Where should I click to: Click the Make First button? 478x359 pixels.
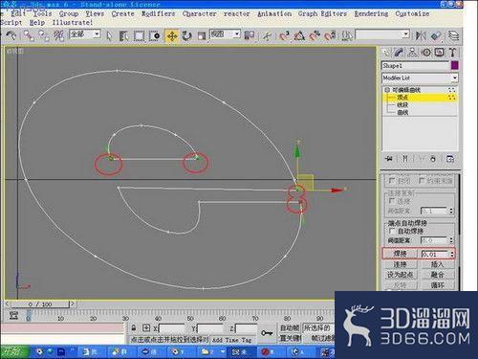point(400,275)
